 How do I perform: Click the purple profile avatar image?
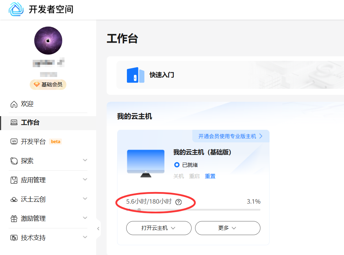(48, 41)
